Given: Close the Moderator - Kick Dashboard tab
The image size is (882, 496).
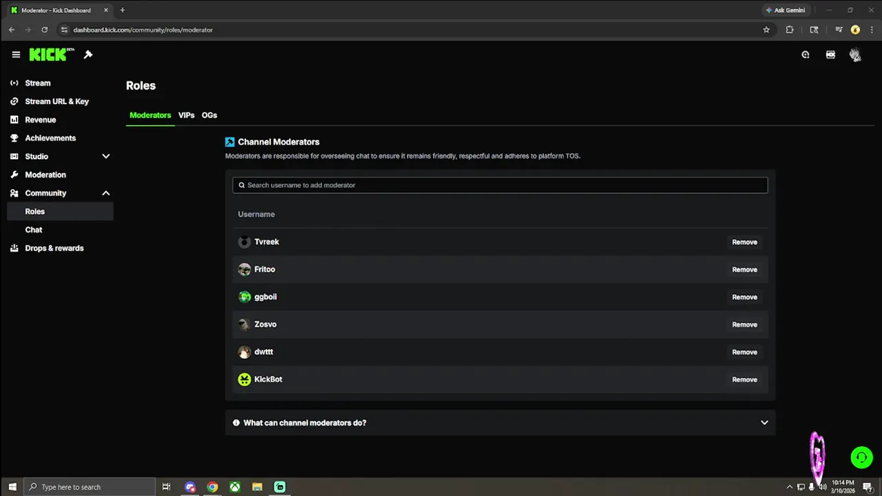Looking at the screenshot, I should tap(106, 10).
